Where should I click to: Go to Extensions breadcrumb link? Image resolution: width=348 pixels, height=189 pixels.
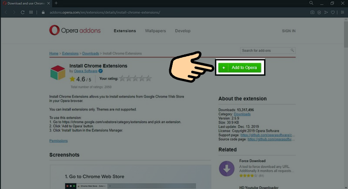pos(70,54)
